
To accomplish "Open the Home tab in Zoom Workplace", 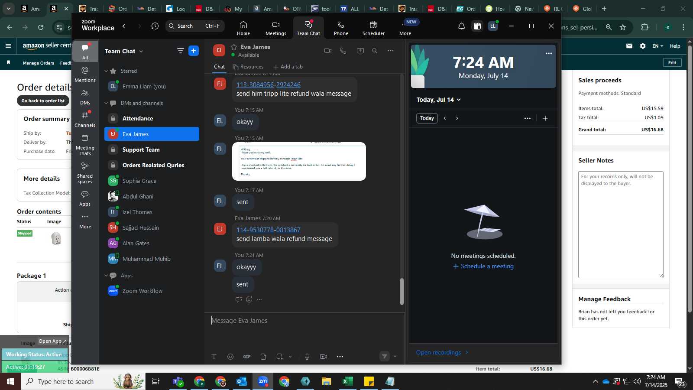I will (243, 28).
